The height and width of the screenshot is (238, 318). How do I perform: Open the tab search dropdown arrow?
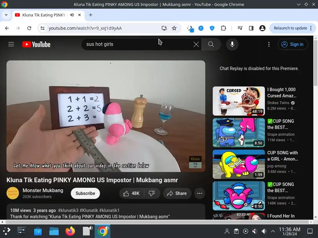pyautogui.click(x=6, y=15)
